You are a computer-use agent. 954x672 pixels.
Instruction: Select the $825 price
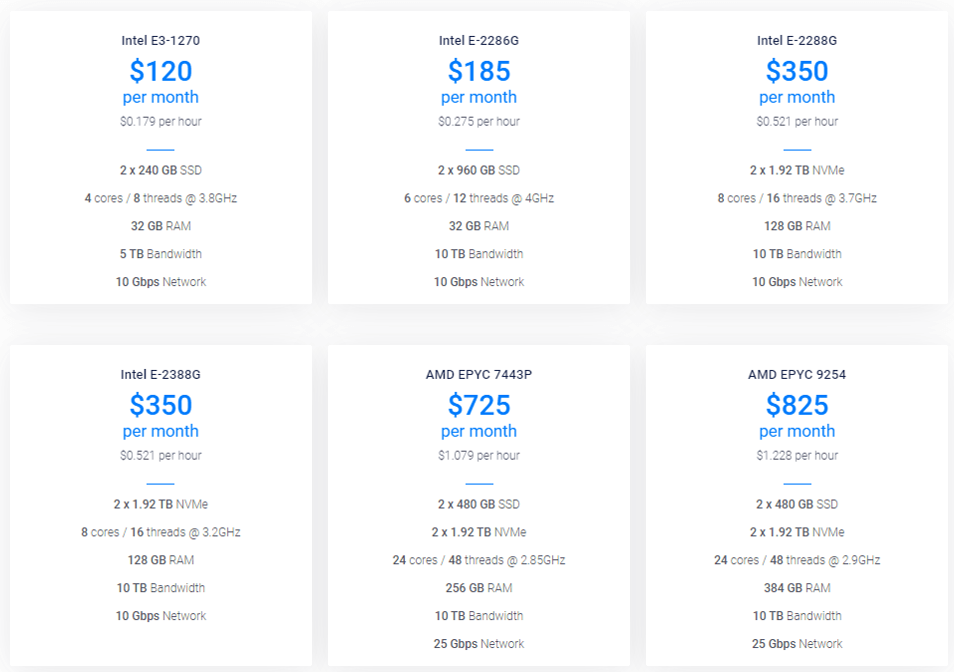[x=797, y=405]
